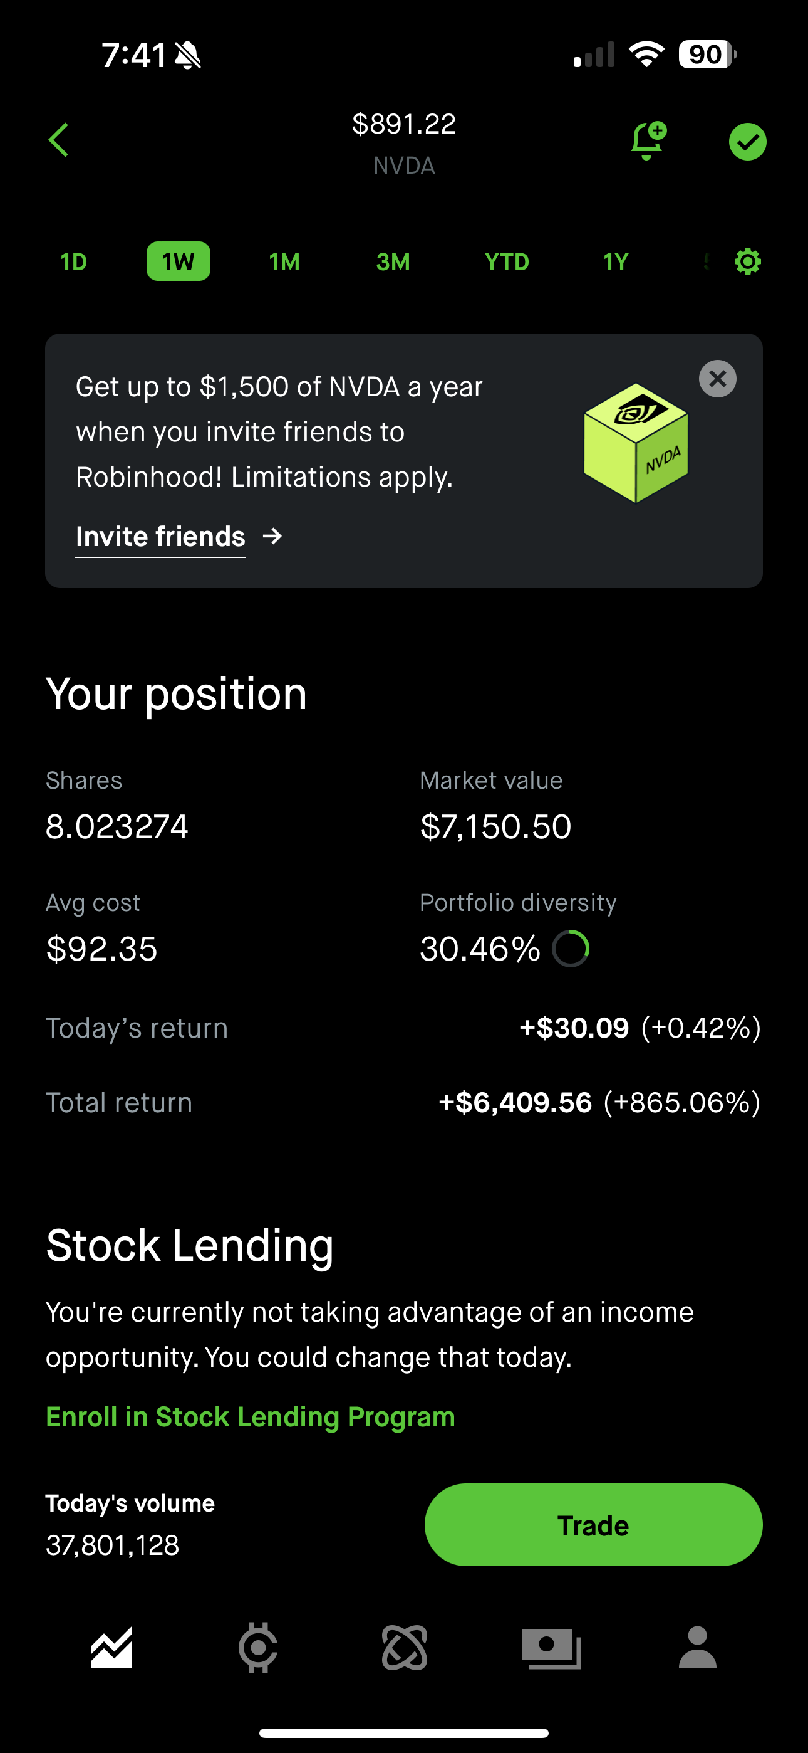Switch chart to 3M range

coord(393,262)
